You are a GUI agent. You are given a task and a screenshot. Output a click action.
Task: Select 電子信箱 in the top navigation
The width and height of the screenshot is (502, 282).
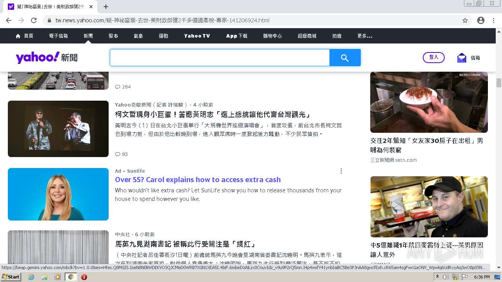58,36
